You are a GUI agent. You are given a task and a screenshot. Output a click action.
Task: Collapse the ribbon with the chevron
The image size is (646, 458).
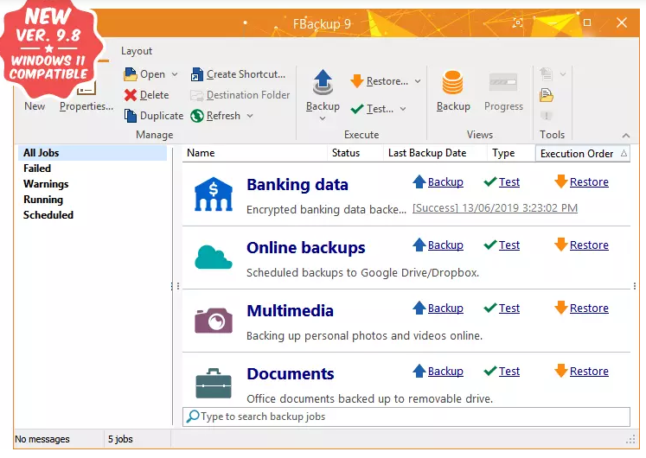pyautogui.click(x=626, y=136)
